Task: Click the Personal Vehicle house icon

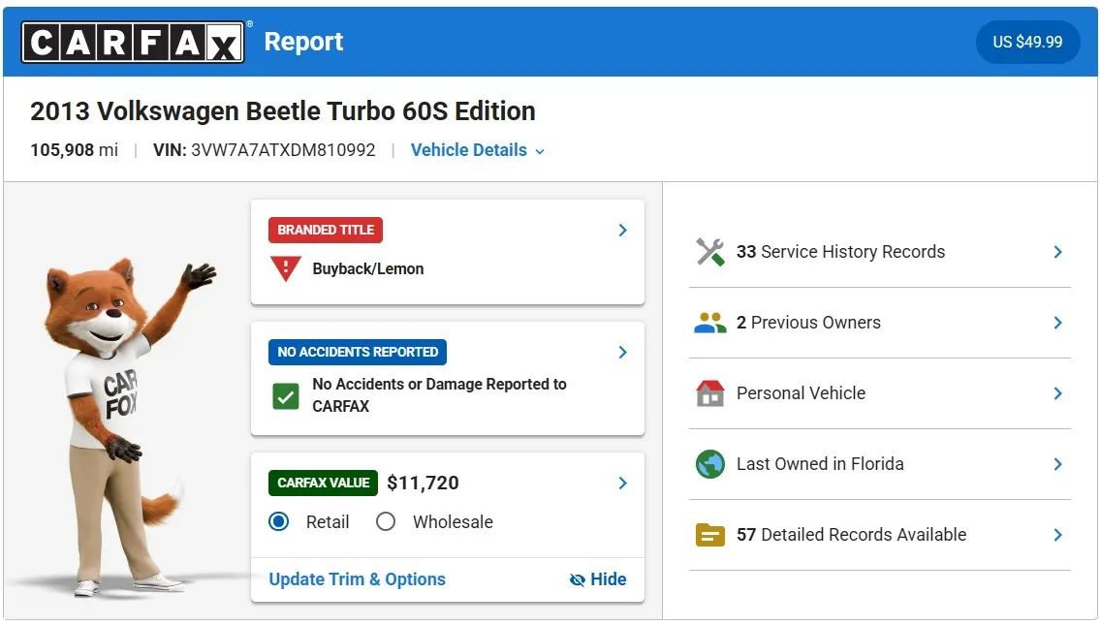Action: [x=710, y=393]
